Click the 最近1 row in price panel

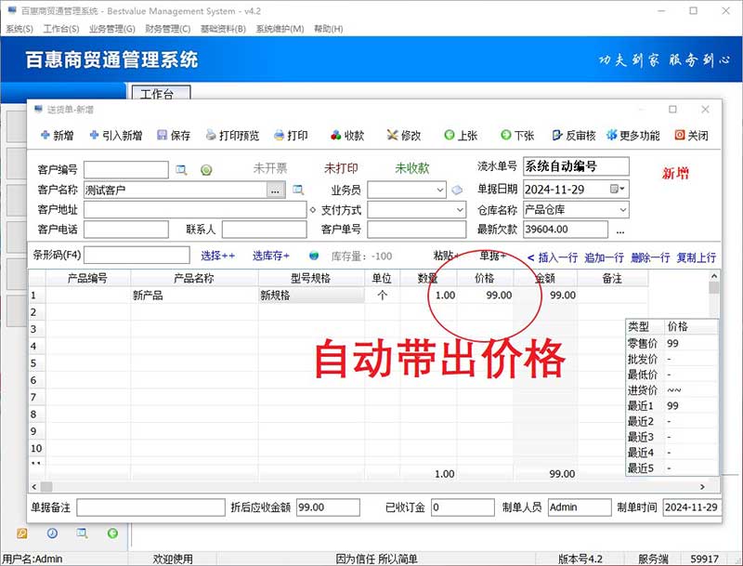[671, 406]
